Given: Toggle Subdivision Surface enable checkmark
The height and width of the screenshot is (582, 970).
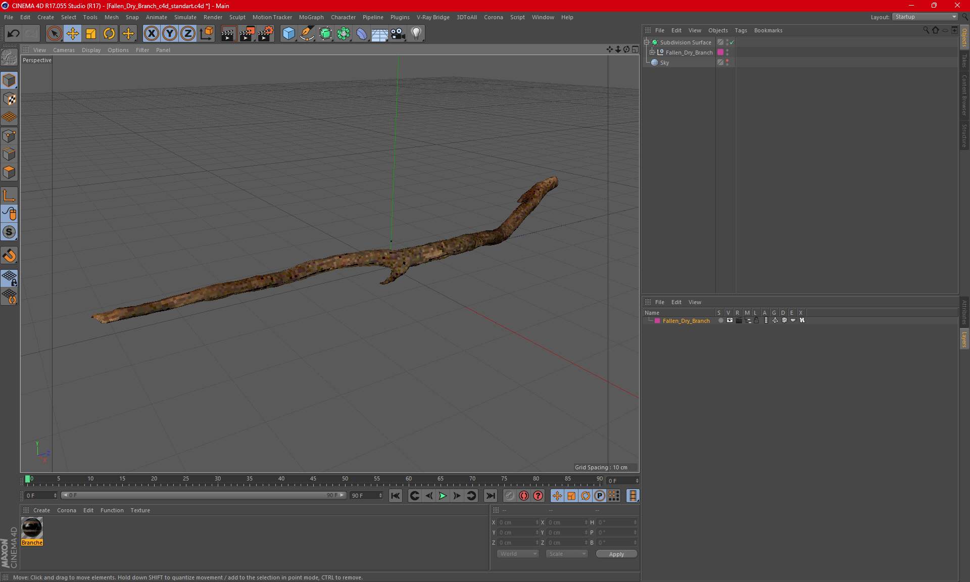Looking at the screenshot, I should pos(732,42).
